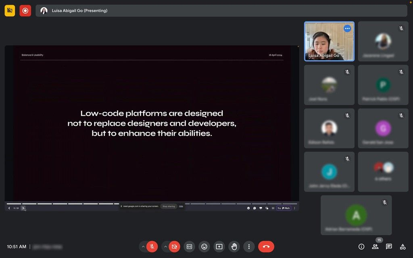413x258 pixels.
Task: Open the meeting activities panel
Action: pos(402,246)
